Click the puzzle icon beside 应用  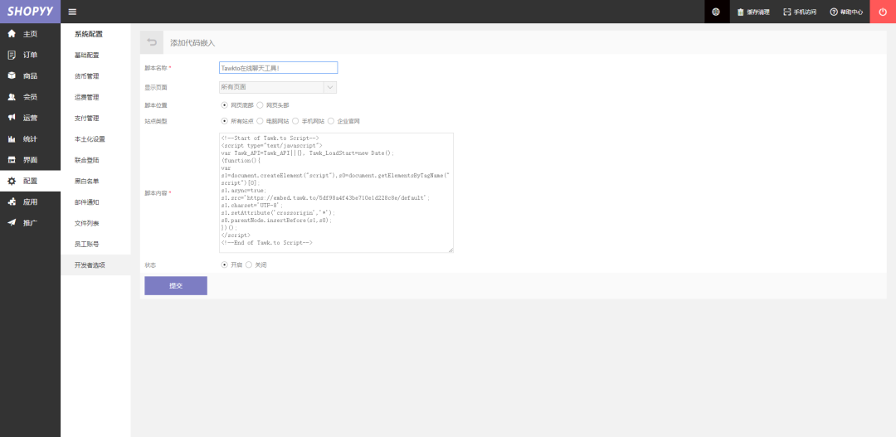point(12,202)
